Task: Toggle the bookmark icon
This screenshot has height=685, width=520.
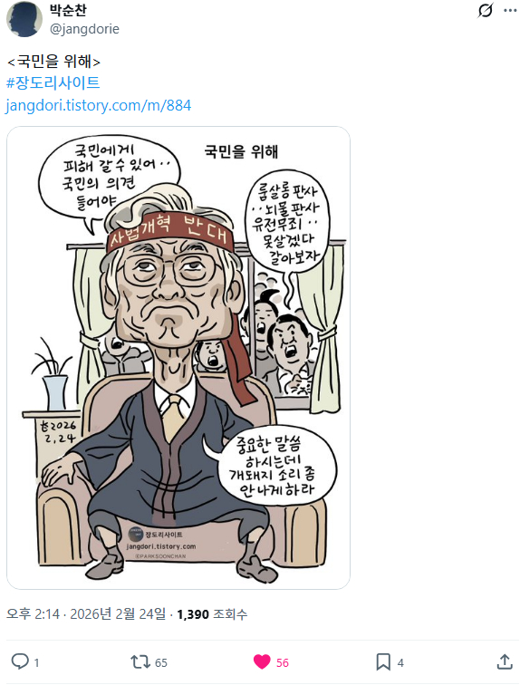Action: [x=383, y=661]
